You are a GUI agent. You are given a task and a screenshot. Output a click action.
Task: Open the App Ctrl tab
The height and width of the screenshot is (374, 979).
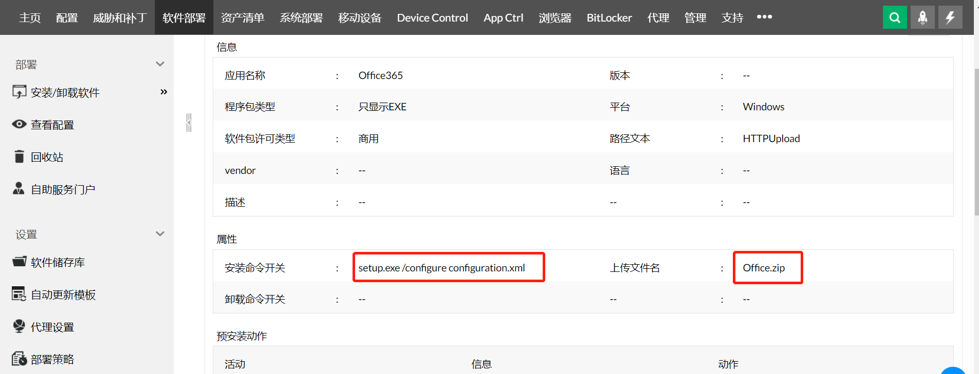click(503, 18)
